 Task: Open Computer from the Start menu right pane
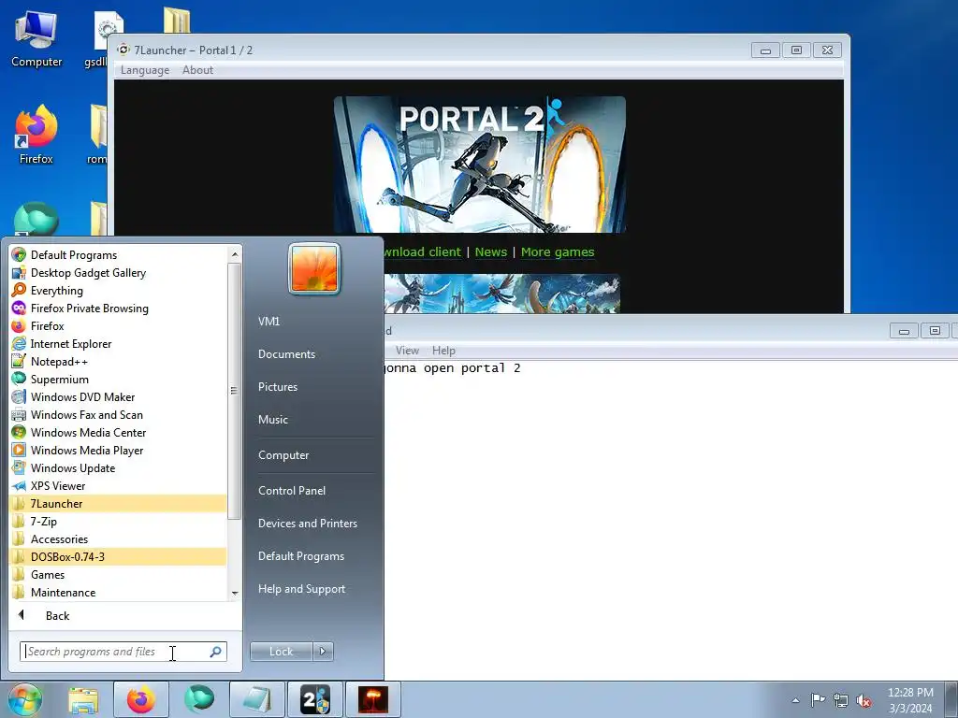[x=283, y=455]
